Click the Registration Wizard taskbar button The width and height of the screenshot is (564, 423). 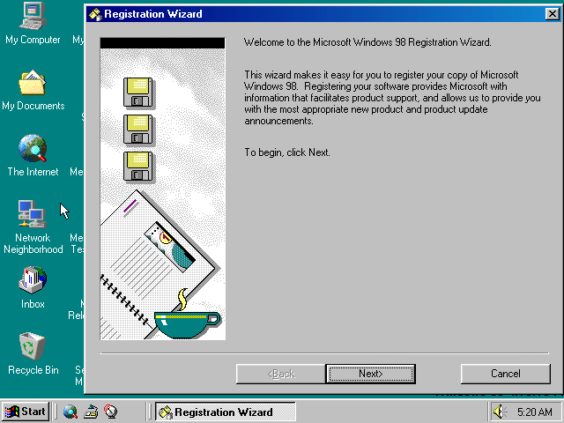226,412
